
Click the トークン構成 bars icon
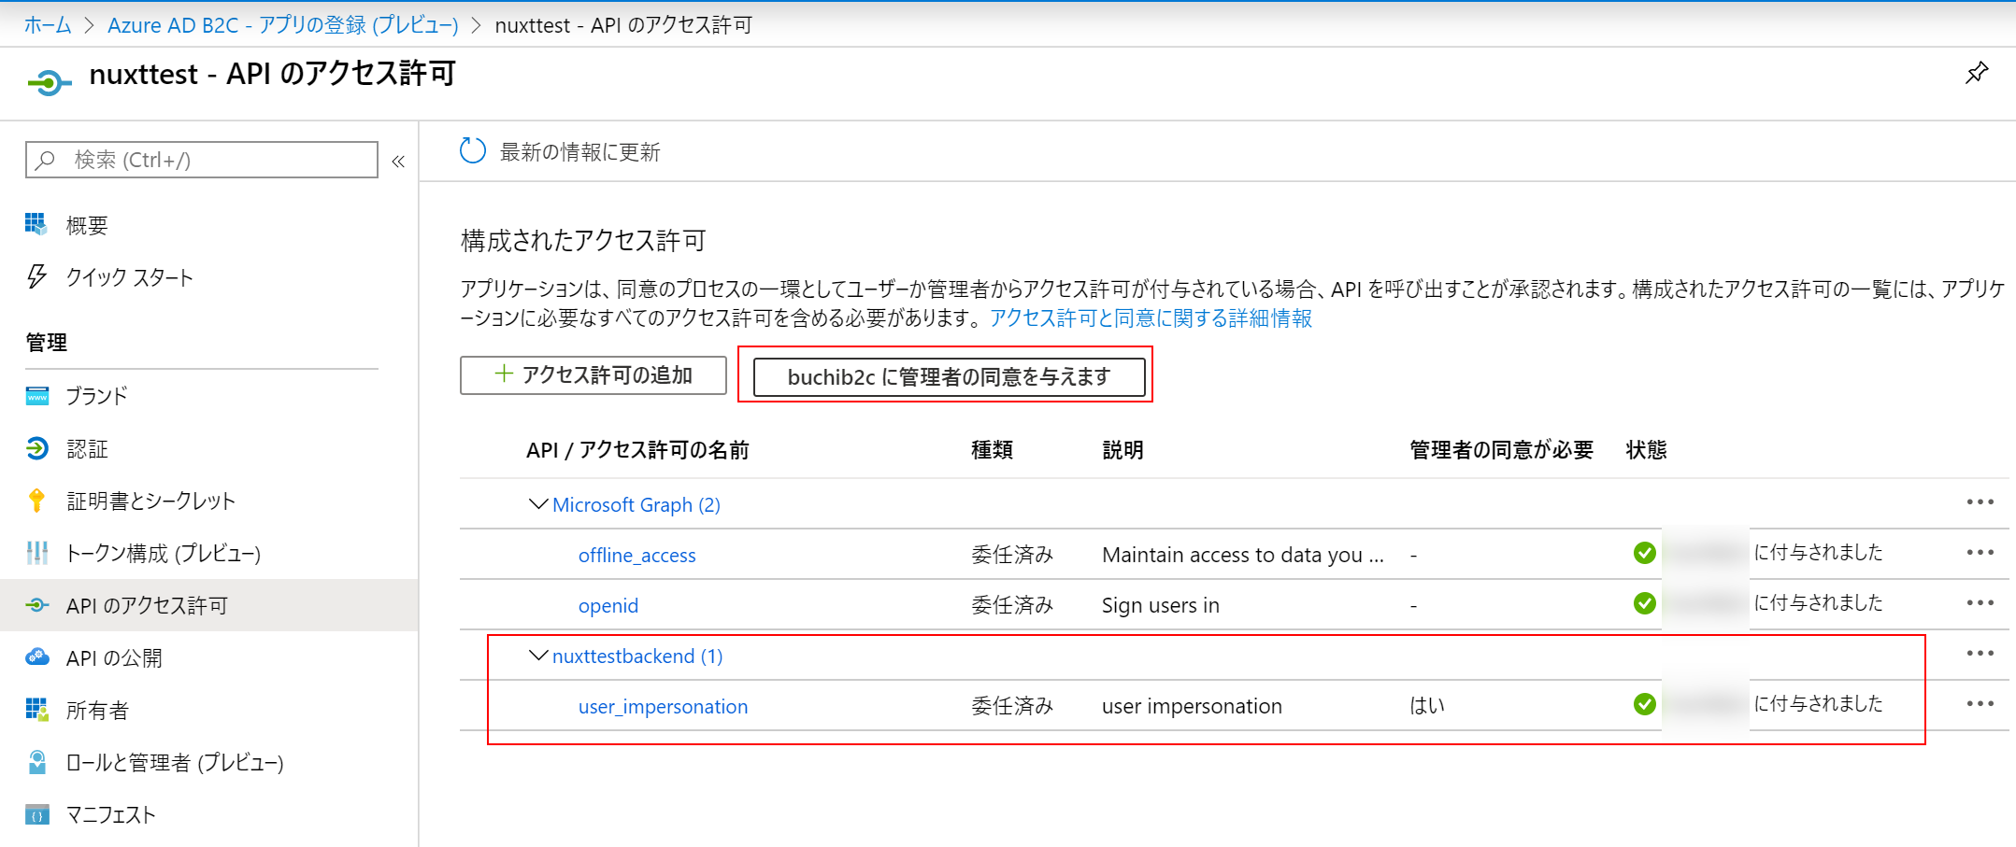pos(36,553)
